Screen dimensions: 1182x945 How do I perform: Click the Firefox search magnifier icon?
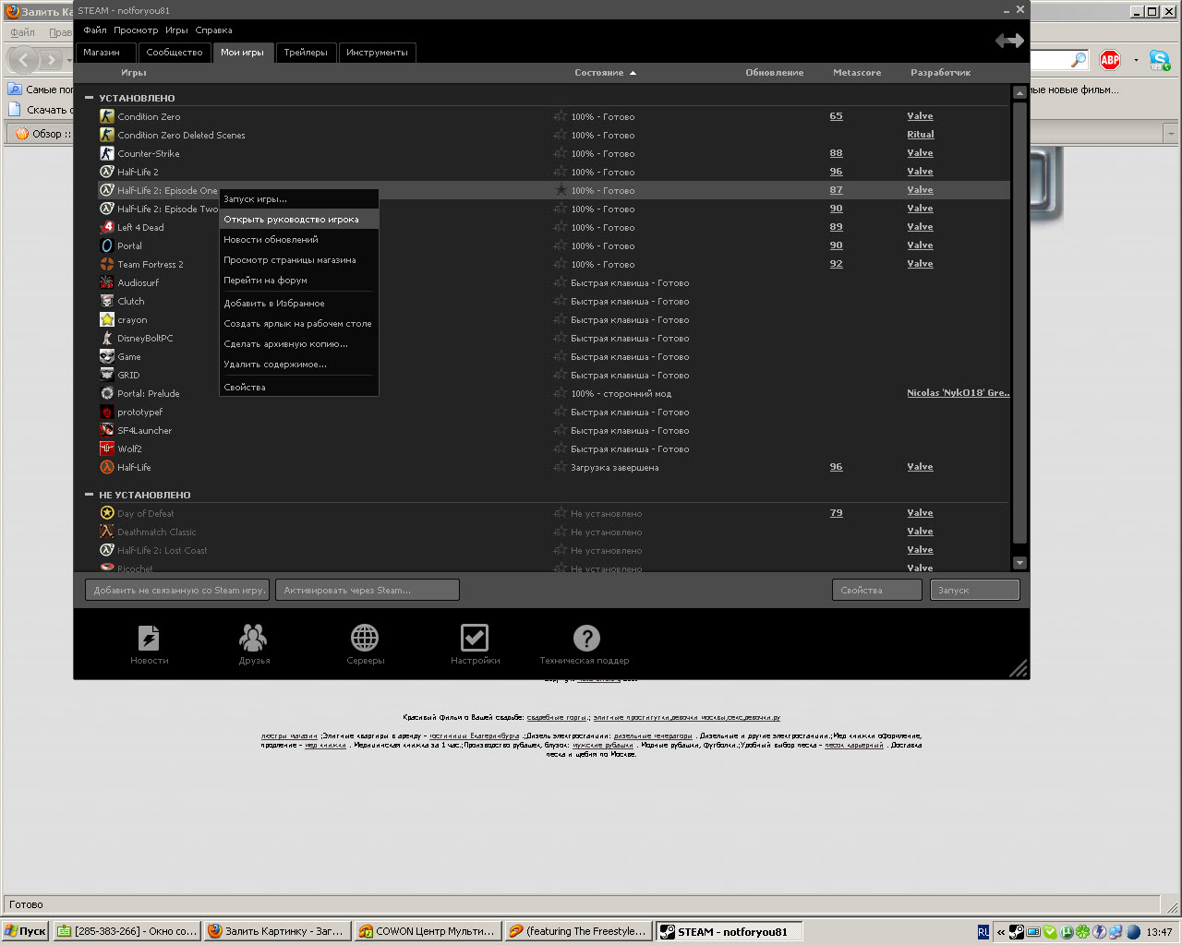pos(1079,60)
